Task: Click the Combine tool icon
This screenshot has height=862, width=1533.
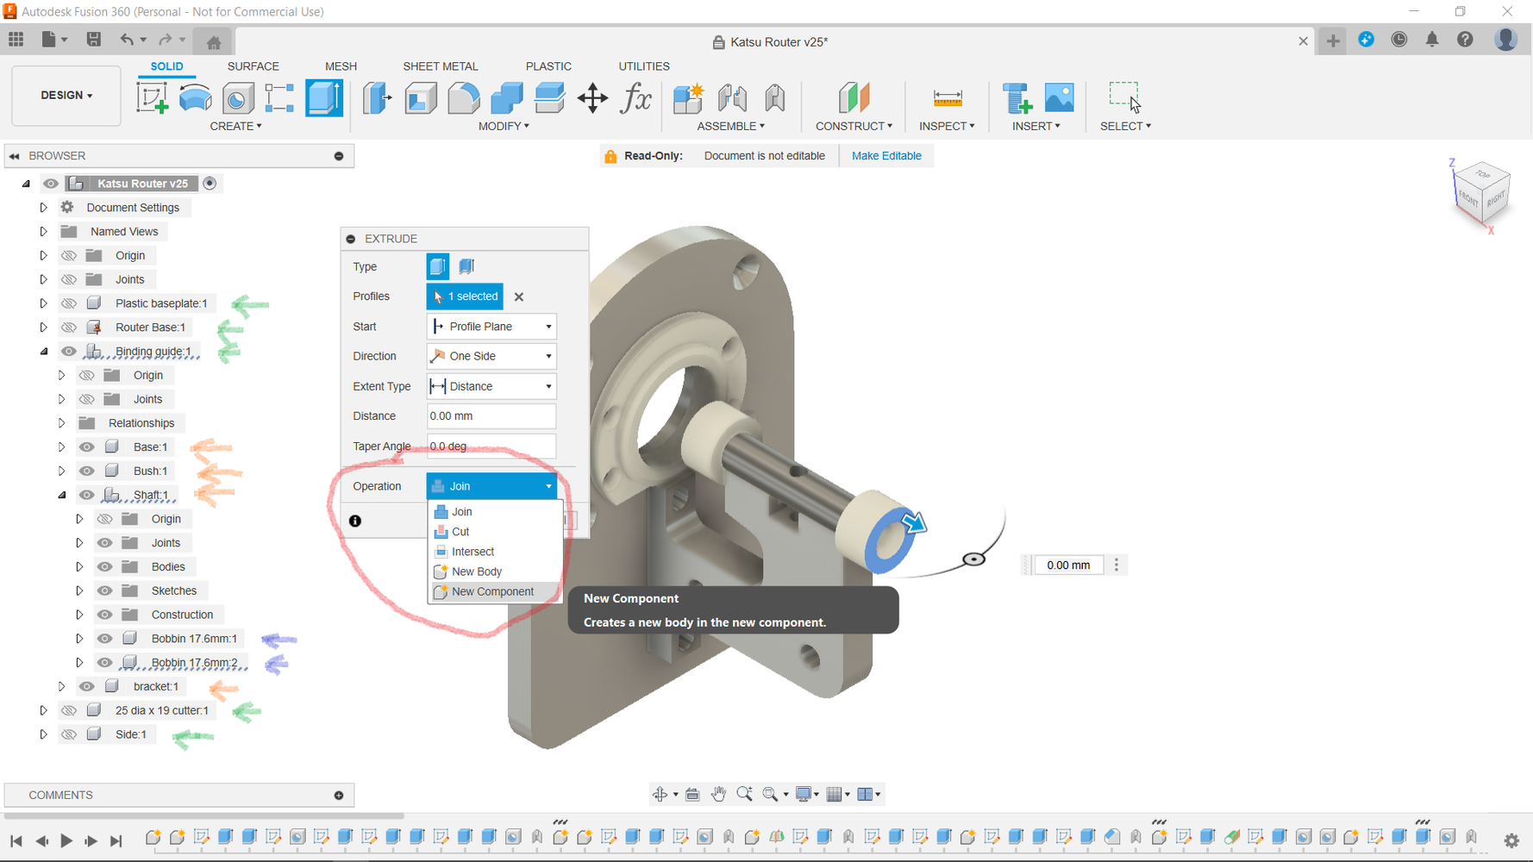Action: [507, 97]
